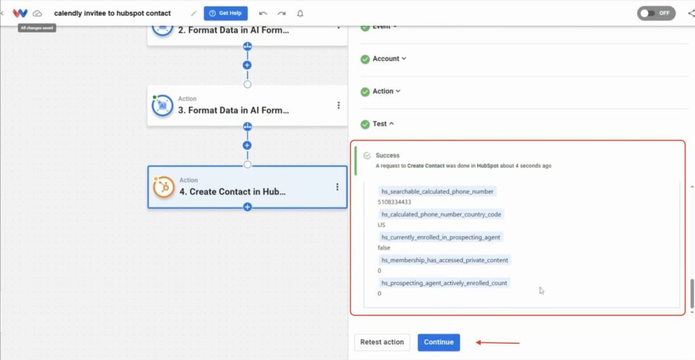Click hs_searchable_calculated_phone_number field label
This screenshot has width=695, height=360.
(x=438, y=192)
